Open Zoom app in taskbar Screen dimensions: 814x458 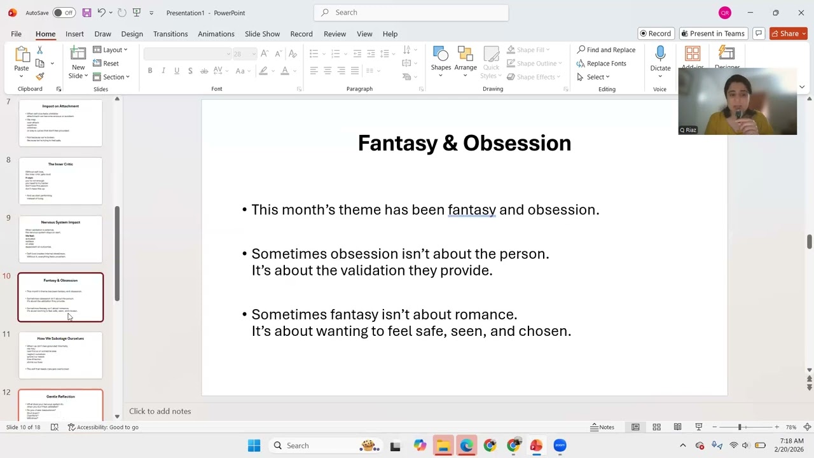[560, 445]
